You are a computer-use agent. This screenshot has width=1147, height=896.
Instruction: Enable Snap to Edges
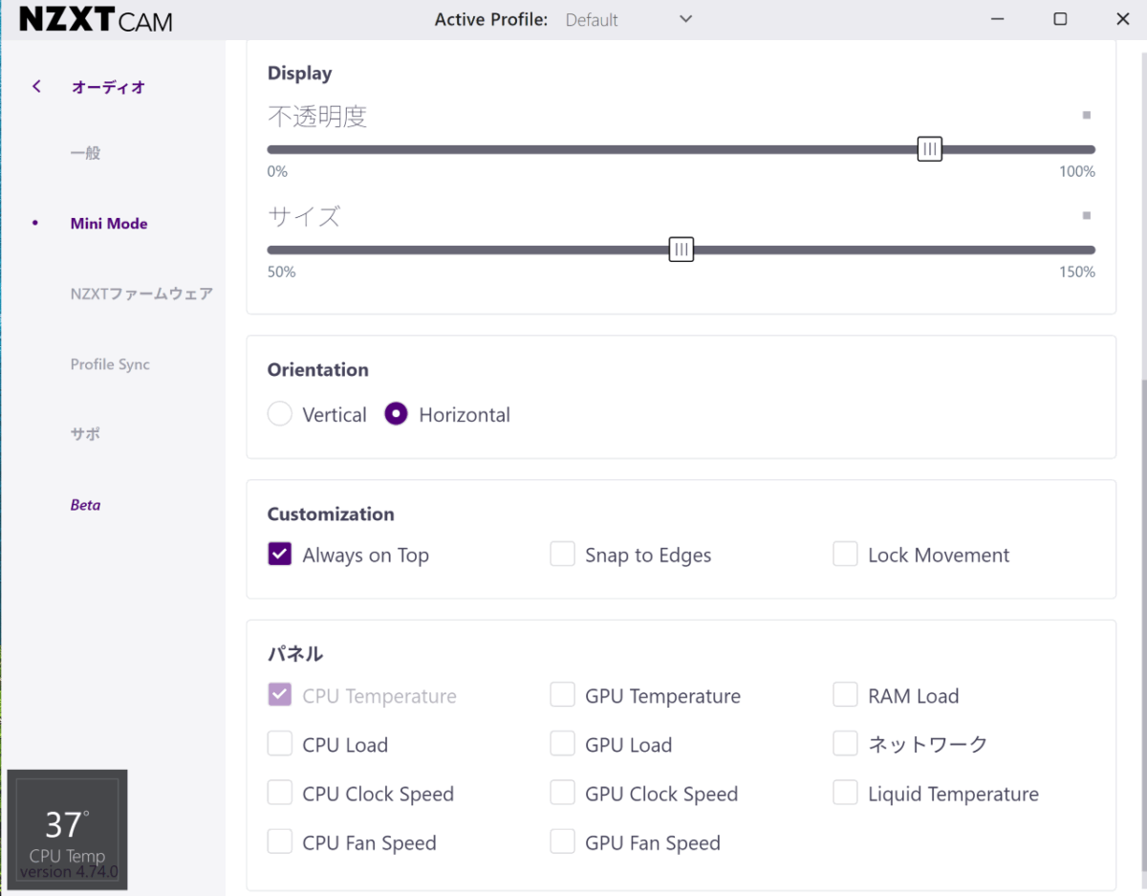pos(562,554)
